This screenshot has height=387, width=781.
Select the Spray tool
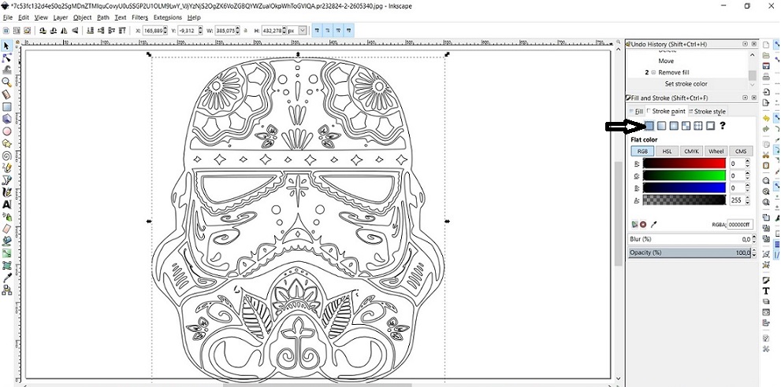6,216
